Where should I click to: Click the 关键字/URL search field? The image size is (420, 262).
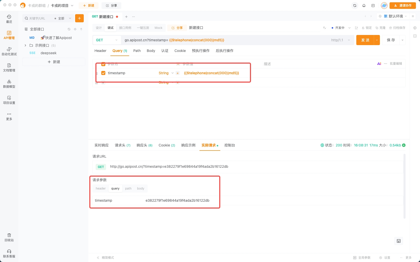coord(38,18)
